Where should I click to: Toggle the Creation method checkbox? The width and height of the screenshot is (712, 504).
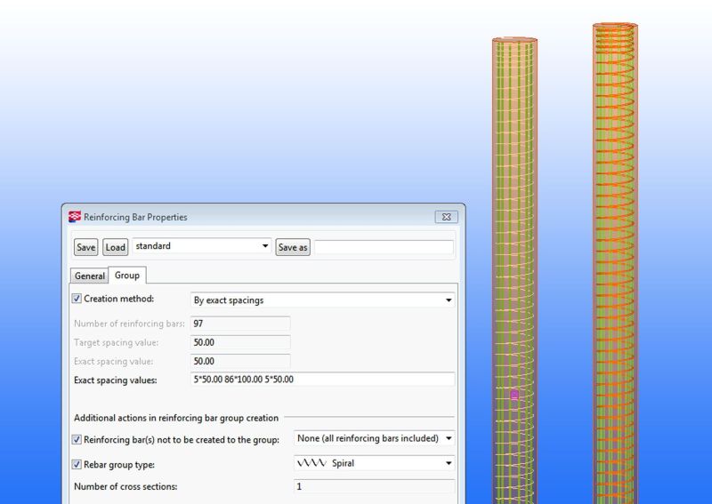coord(77,299)
